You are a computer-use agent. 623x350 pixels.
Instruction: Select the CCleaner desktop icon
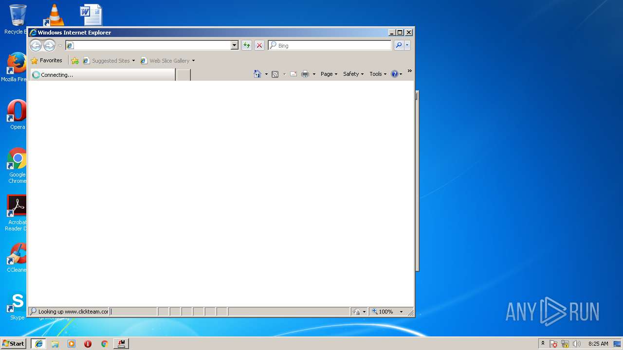click(x=16, y=258)
